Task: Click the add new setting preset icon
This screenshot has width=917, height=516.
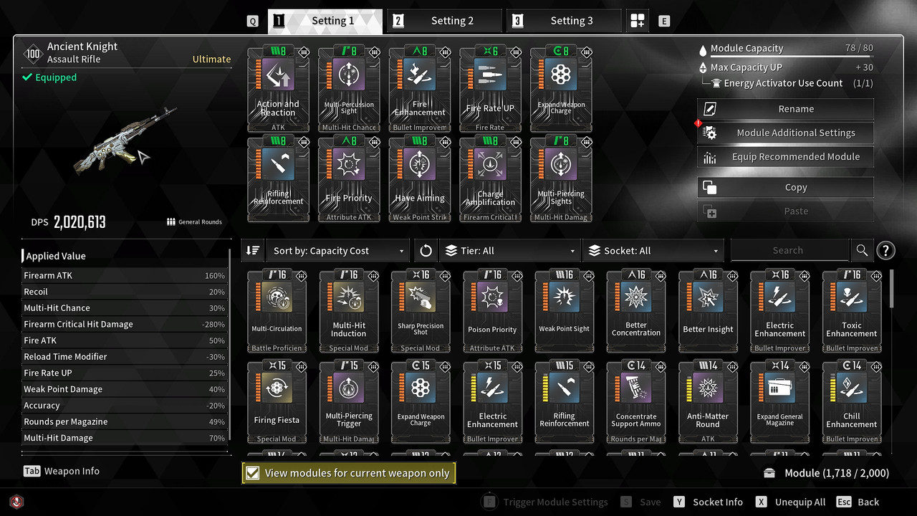Action: [638, 21]
